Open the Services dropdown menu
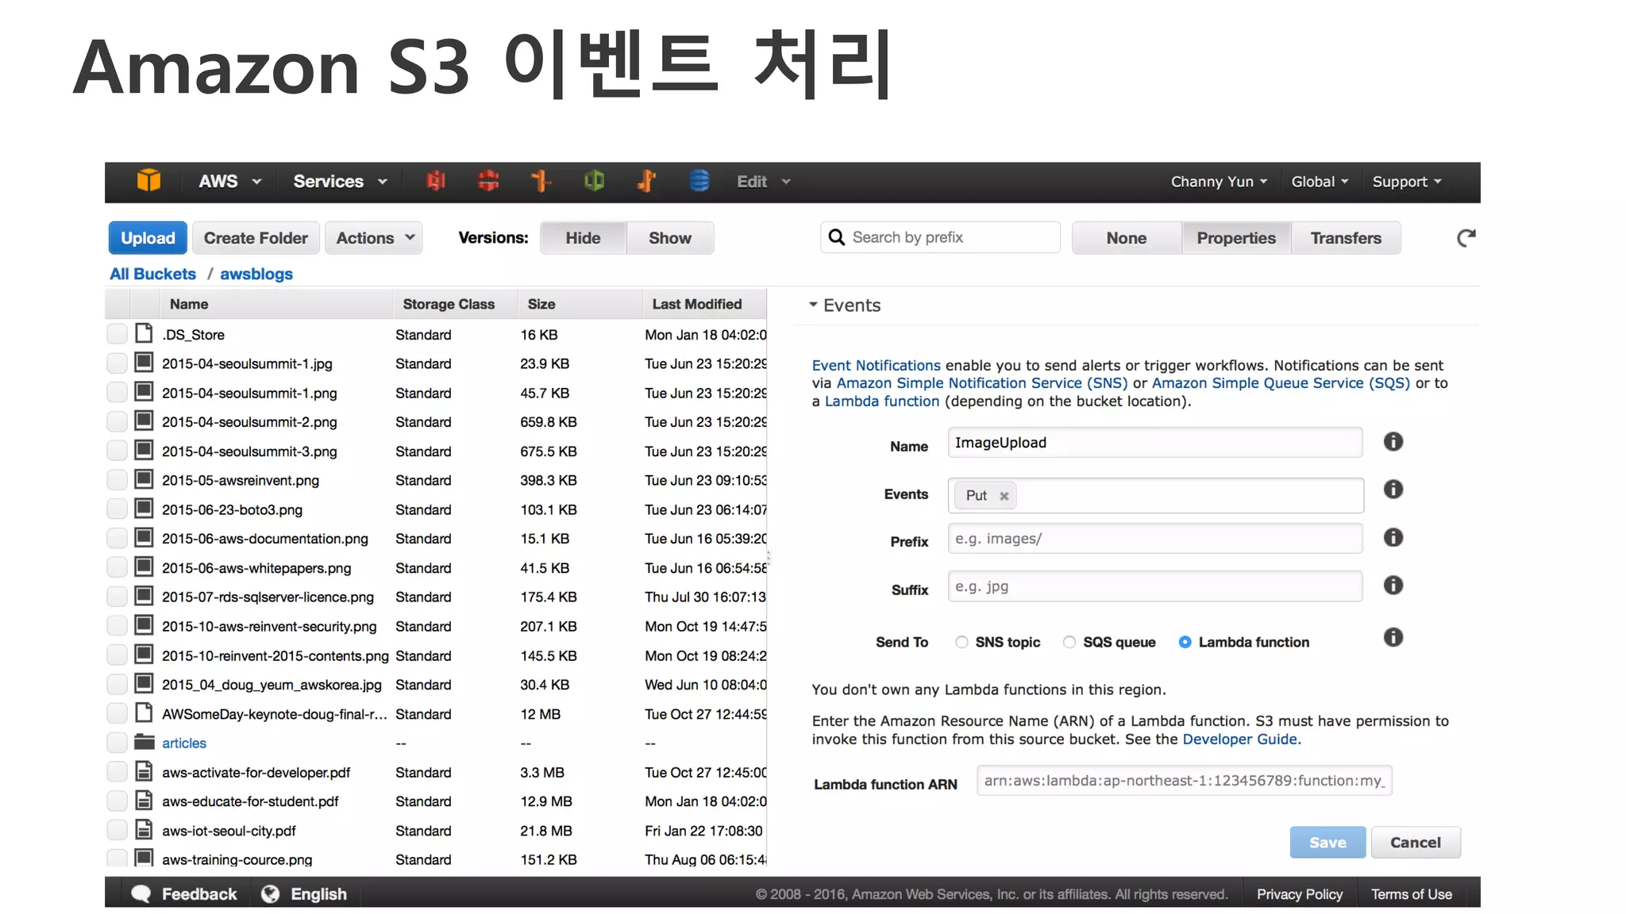The height and width of the screenshot is (914, 1626). tap(340, 182)
